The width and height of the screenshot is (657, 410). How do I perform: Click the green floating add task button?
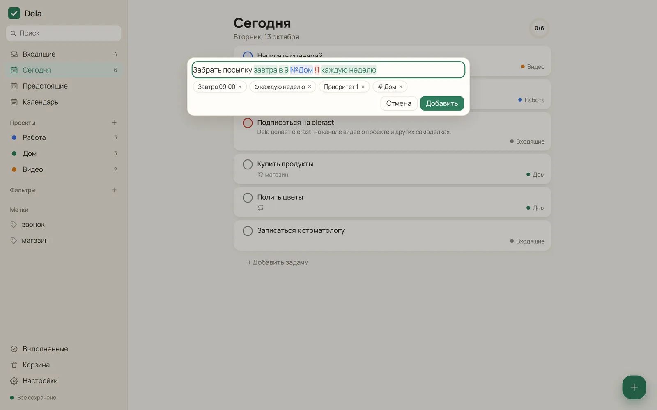(634, 387)
